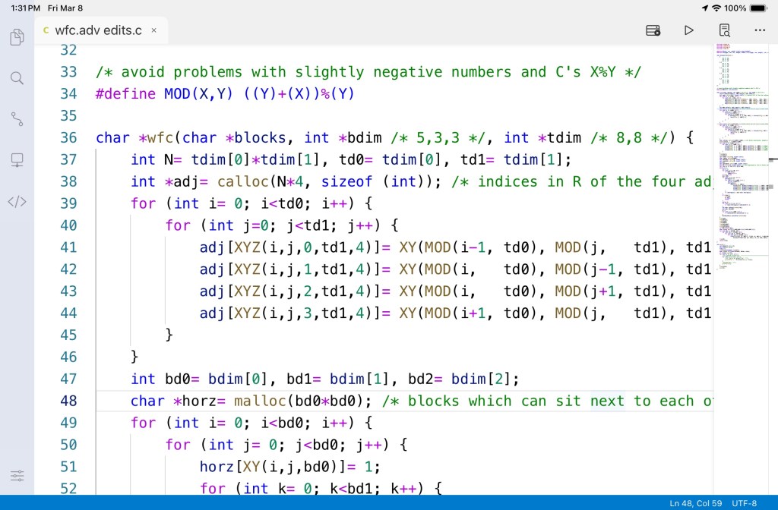The height and width of the screenshot is (510, 778).
Task: Open the code brackets sidebar panel
Action: click(x=17, y=201)
